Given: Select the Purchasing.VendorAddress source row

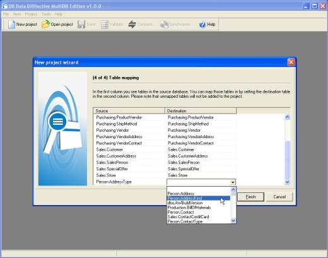Looking at the screenshot, I should tap(129, 137).
